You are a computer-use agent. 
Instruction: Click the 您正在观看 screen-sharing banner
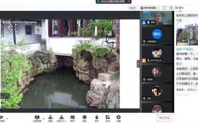114,2
